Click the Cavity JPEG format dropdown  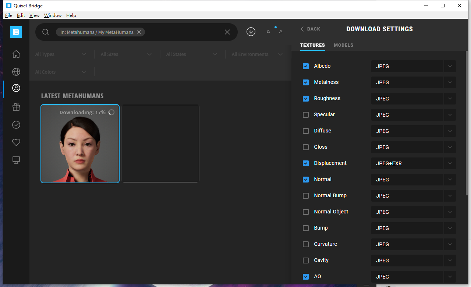(413, 261)
